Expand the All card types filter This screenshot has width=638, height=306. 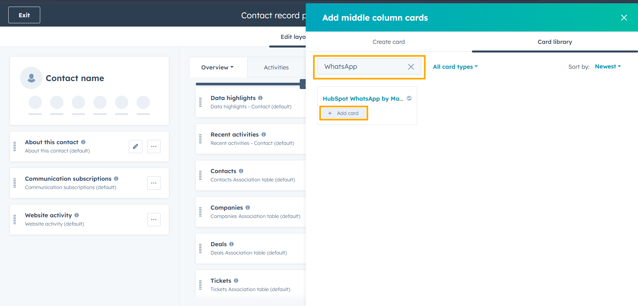pyautogui.click(x=455, y=67)
